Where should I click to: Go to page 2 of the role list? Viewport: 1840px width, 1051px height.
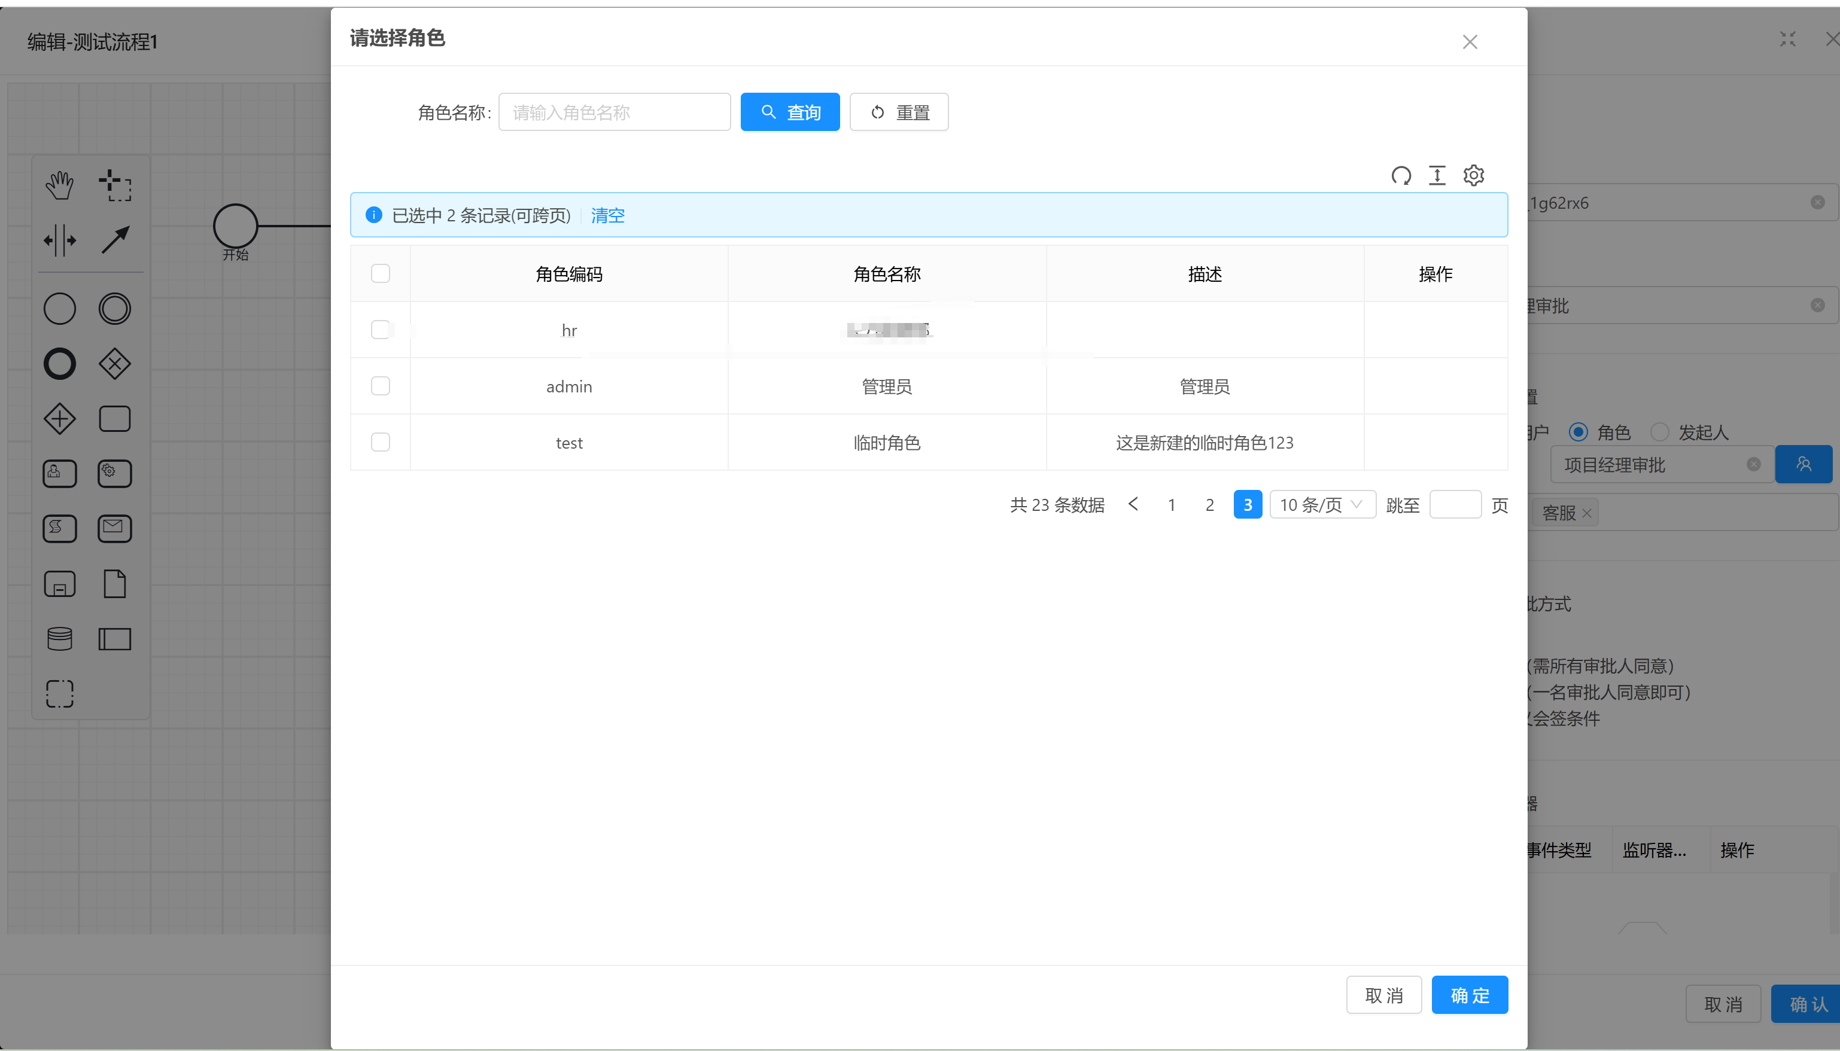tap(1209, 504)
